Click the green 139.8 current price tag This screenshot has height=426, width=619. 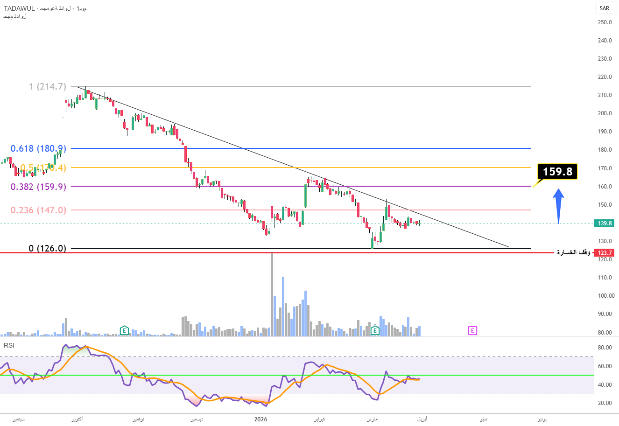pos(605,223)
